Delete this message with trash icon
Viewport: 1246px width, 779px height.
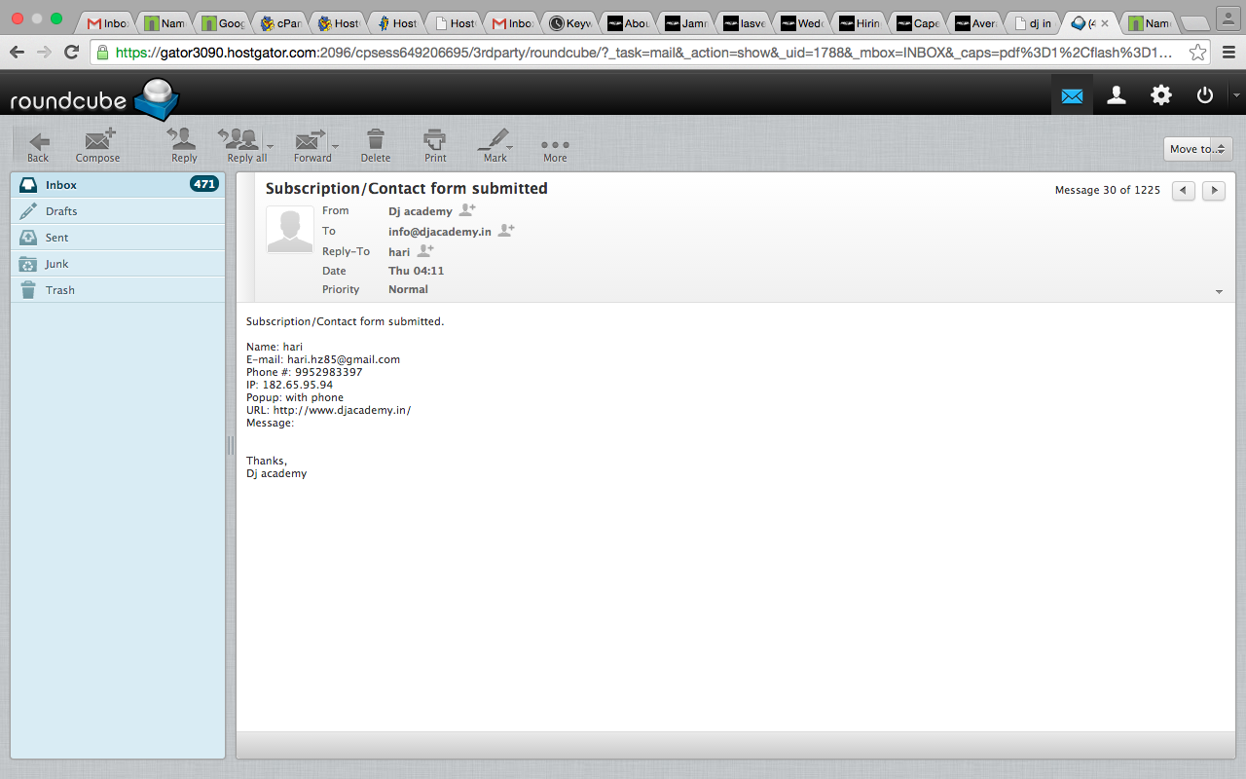376,146
